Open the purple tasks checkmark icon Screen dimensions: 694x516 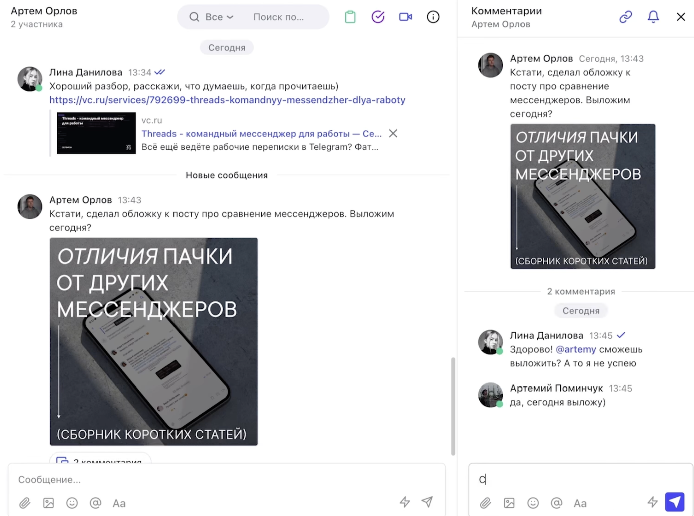pos(378,17)
